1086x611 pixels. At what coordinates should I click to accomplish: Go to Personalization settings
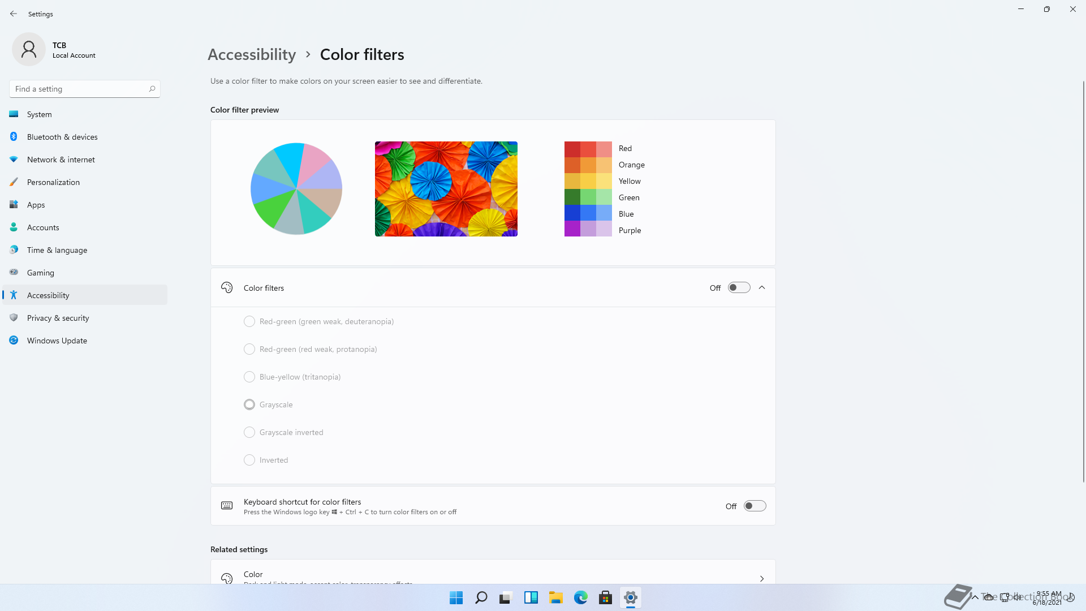(85, 182)
